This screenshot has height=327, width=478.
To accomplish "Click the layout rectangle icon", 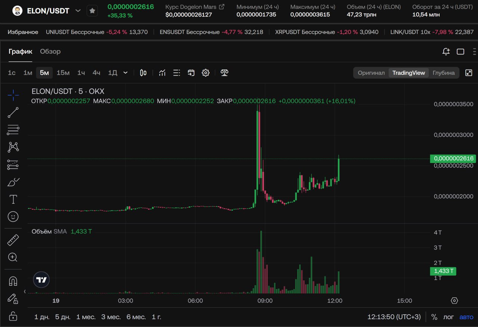I will point(460,51).
